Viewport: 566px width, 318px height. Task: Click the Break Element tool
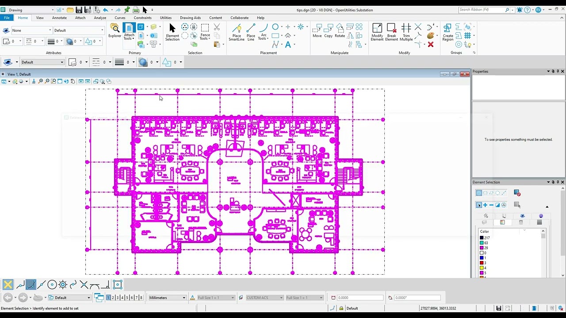391,32
